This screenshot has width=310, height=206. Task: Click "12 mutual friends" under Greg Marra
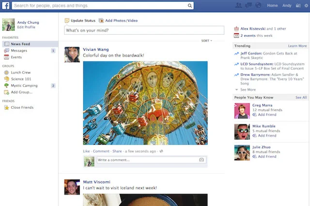267,110
